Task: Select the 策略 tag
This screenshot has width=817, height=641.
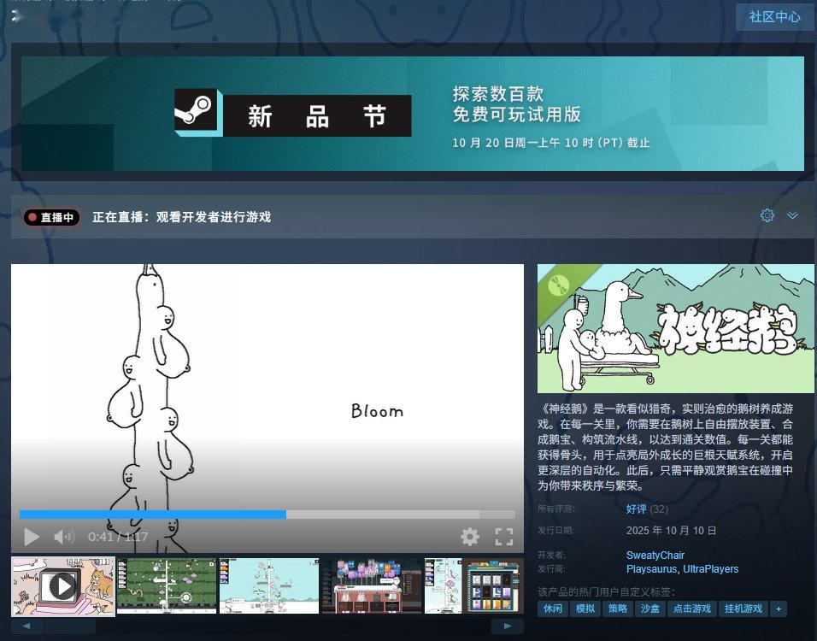Action: pyautogui.click(x=617, y=609)
